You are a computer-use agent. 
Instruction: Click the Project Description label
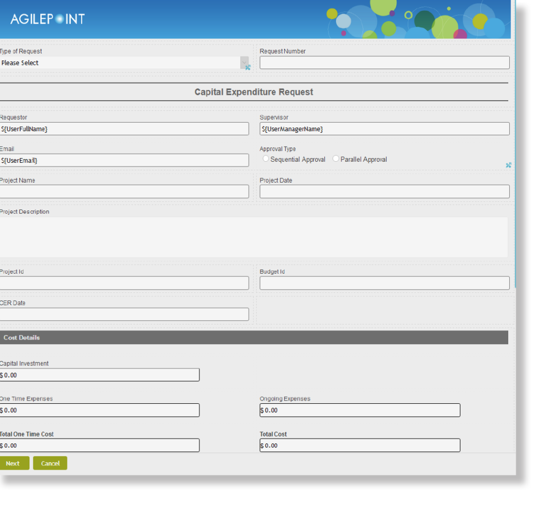pos(25,212)
